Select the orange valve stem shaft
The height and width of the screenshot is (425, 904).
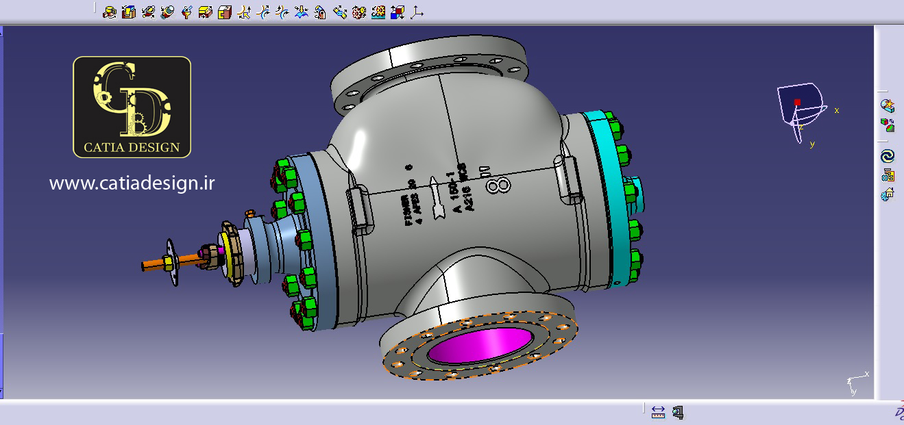tap(154, 264)
